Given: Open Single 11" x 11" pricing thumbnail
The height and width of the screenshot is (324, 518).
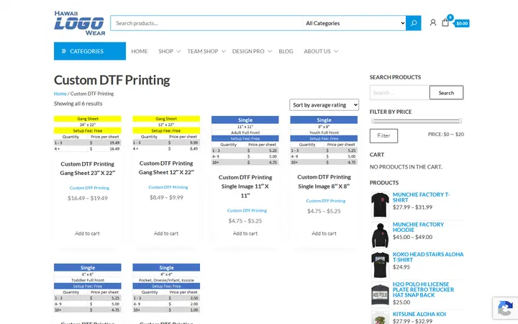Looking at the screenshot, I should 245,140.
